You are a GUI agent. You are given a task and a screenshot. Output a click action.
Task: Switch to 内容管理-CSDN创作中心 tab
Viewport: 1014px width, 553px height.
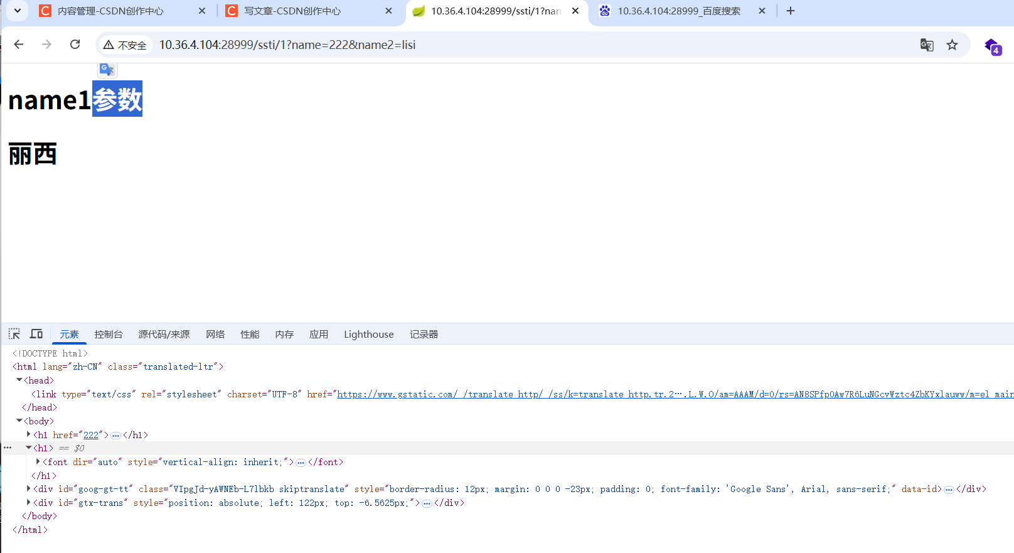pos(110,11)
